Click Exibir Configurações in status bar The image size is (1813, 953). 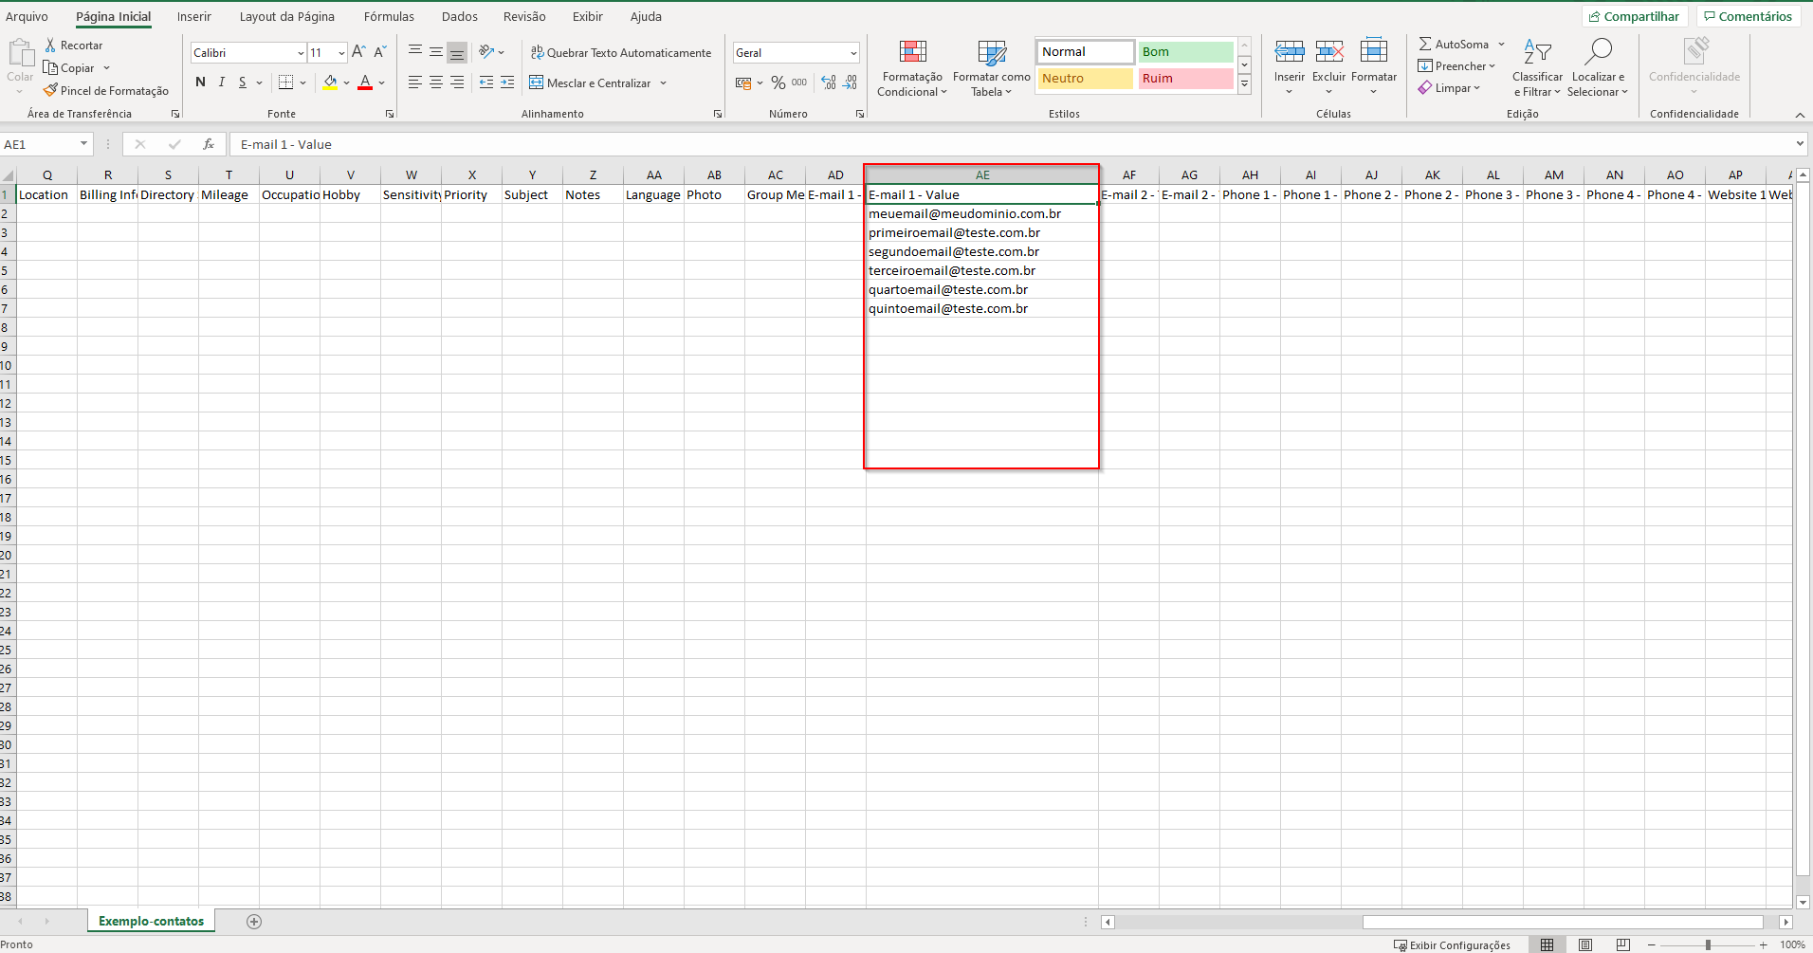(x=1452, y=945)
